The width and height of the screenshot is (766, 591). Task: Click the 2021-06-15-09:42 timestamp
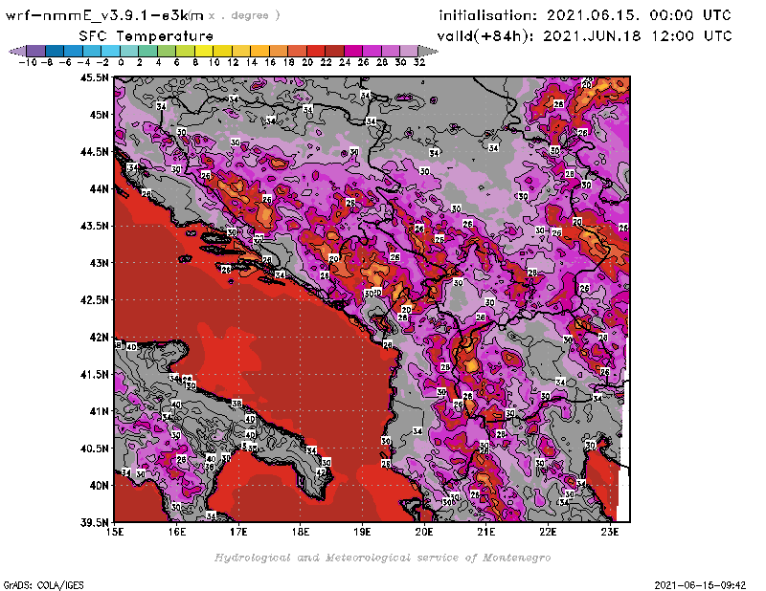(700, 585)
